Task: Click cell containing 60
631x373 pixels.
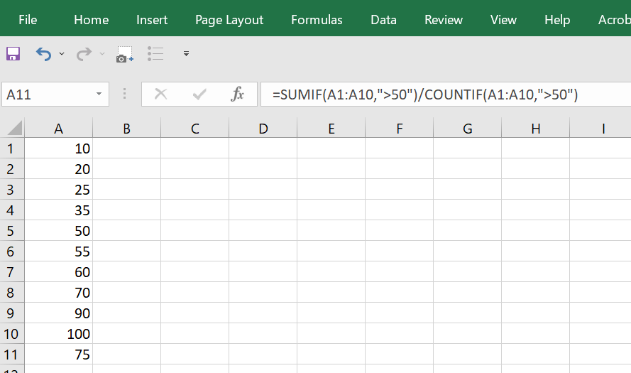Action: (x=58, y=272)
